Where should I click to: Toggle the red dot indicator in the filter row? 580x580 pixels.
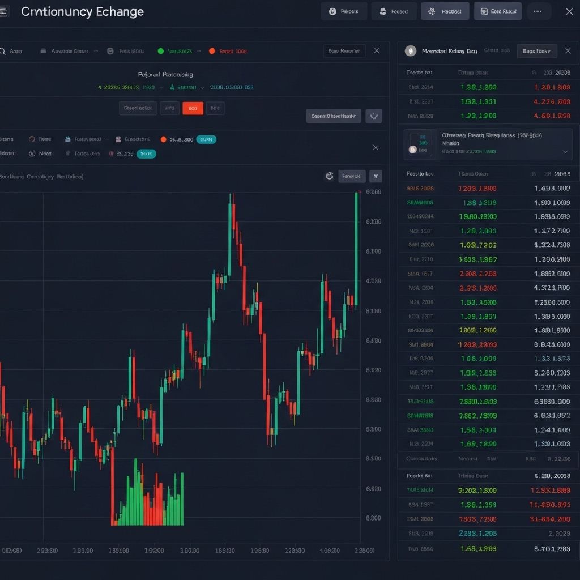point(212,51)
